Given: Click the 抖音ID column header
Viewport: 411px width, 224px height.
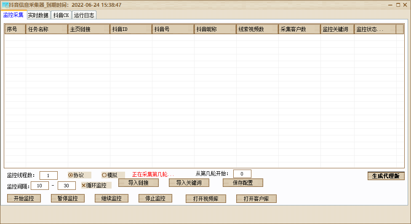Looking at the screenshot, I should 131,29.
